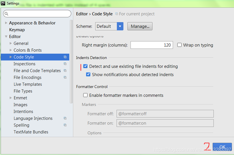Click project icon beside File and Code Templates

[65, 71]
